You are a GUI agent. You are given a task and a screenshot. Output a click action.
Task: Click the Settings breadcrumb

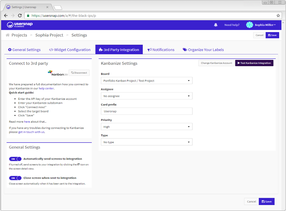(79, 35)
